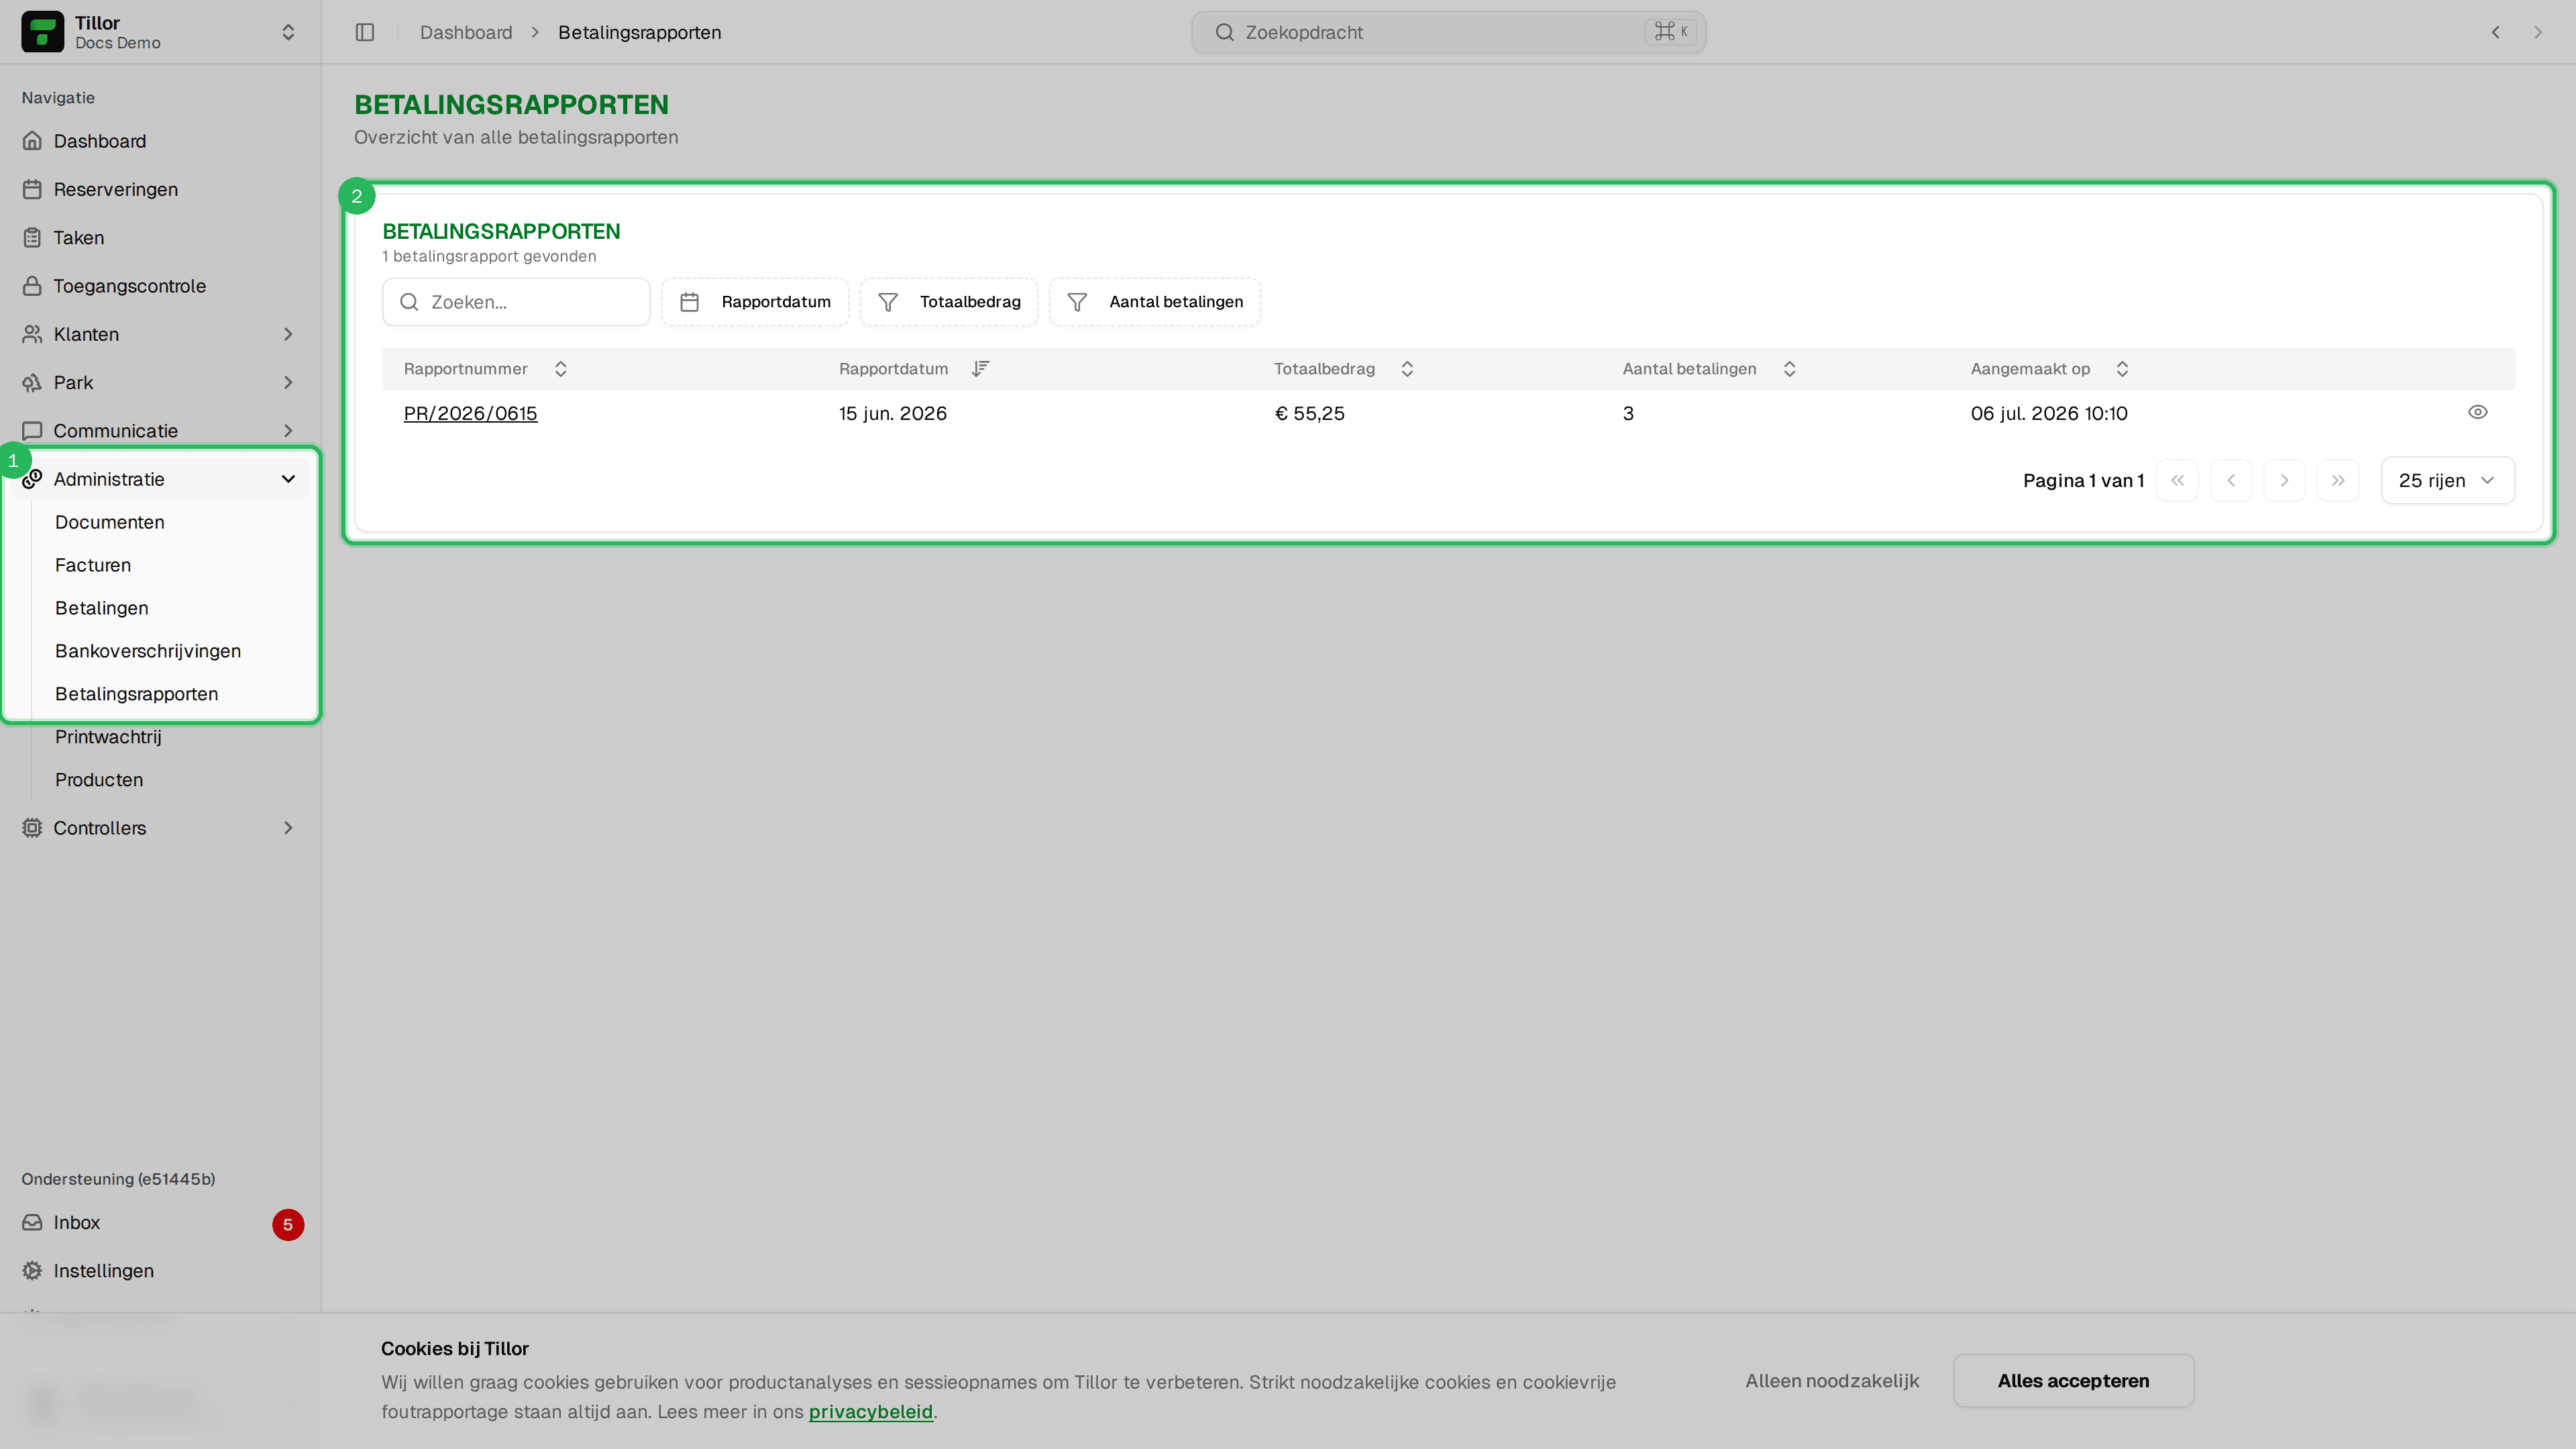Choose Alleen noodzakelijk cookies
Image resolution: width=2576 pixels, height=1449 pixels.
pyautogui.click(x=1832, y=1381)
